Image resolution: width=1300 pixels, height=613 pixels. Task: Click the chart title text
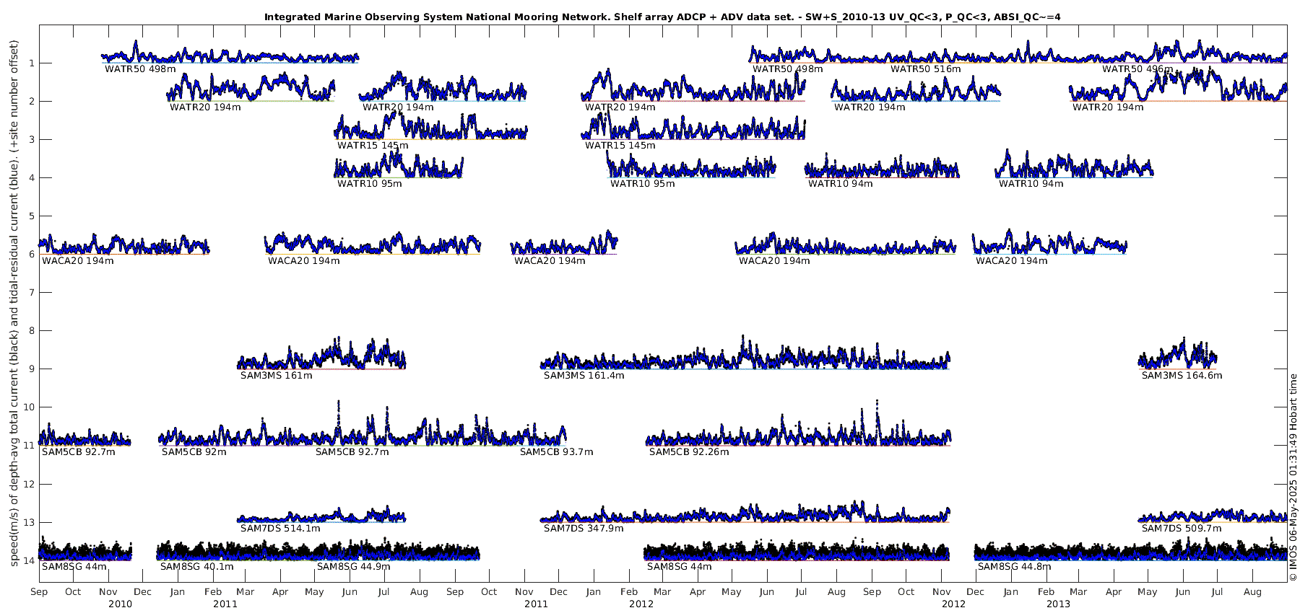click(662, 17)
